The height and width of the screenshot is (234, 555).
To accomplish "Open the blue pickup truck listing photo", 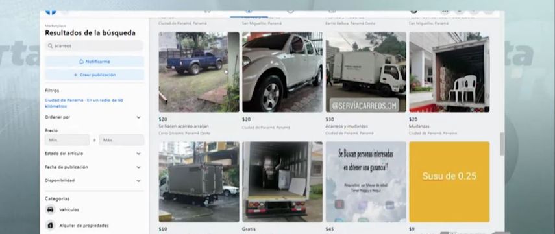I will pyautogui.click(x=199, y=72).
